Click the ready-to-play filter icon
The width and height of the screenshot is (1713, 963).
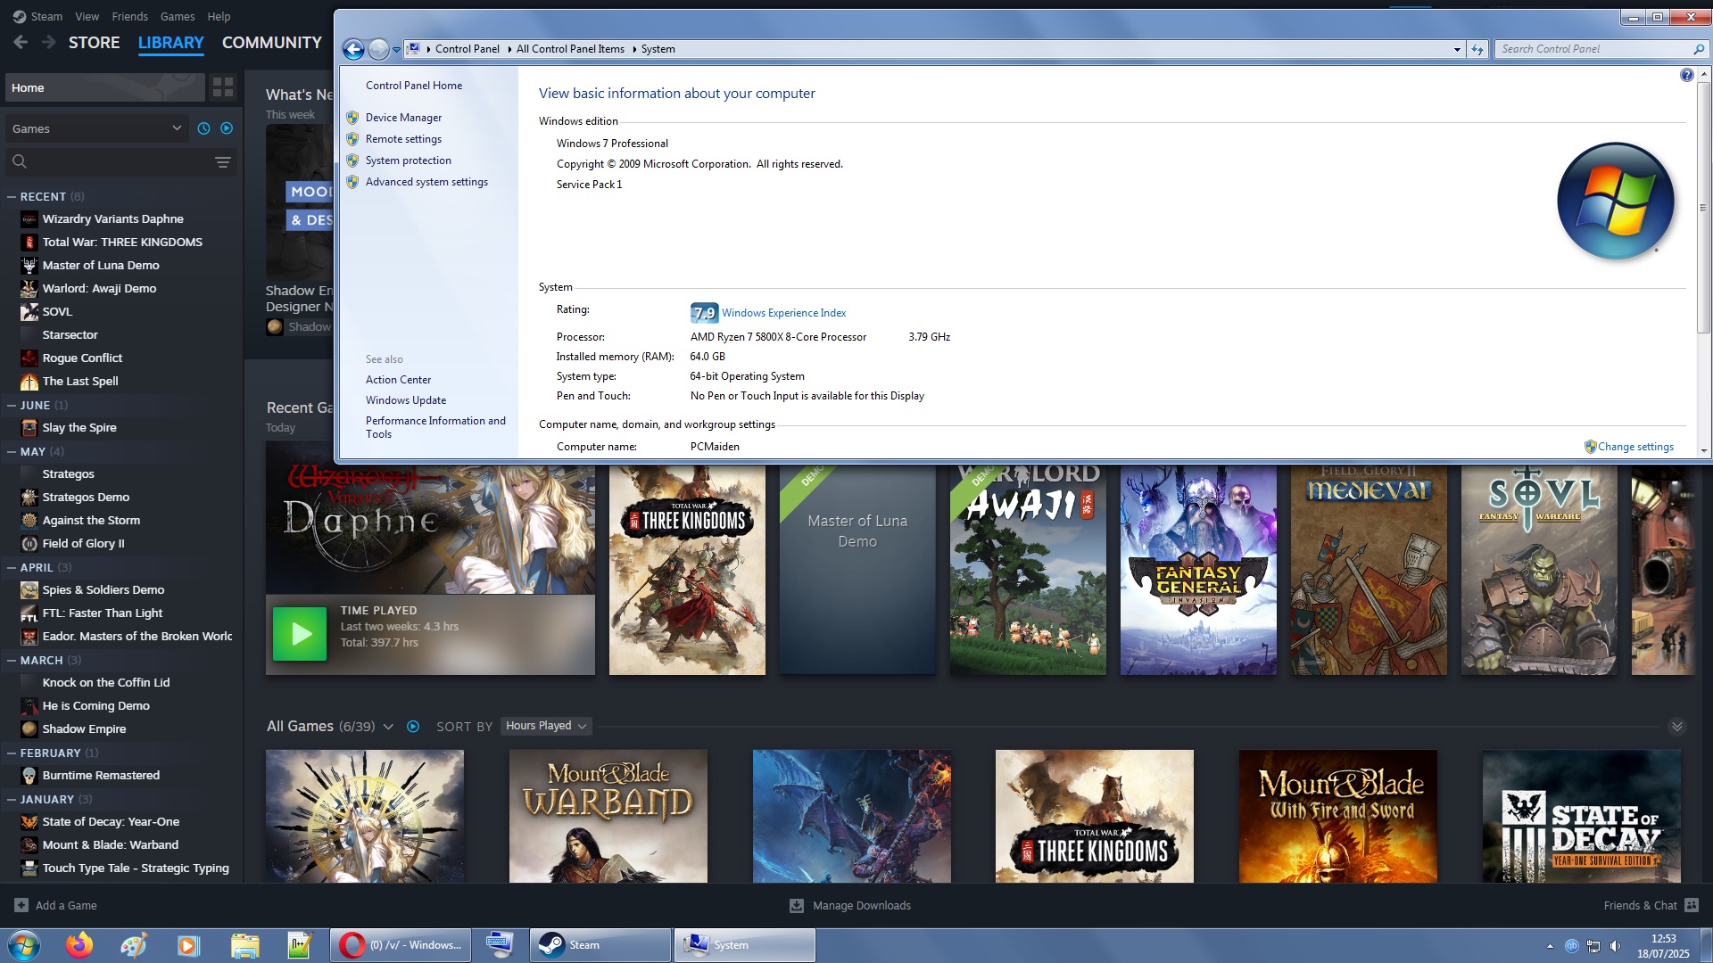(227, 128)
